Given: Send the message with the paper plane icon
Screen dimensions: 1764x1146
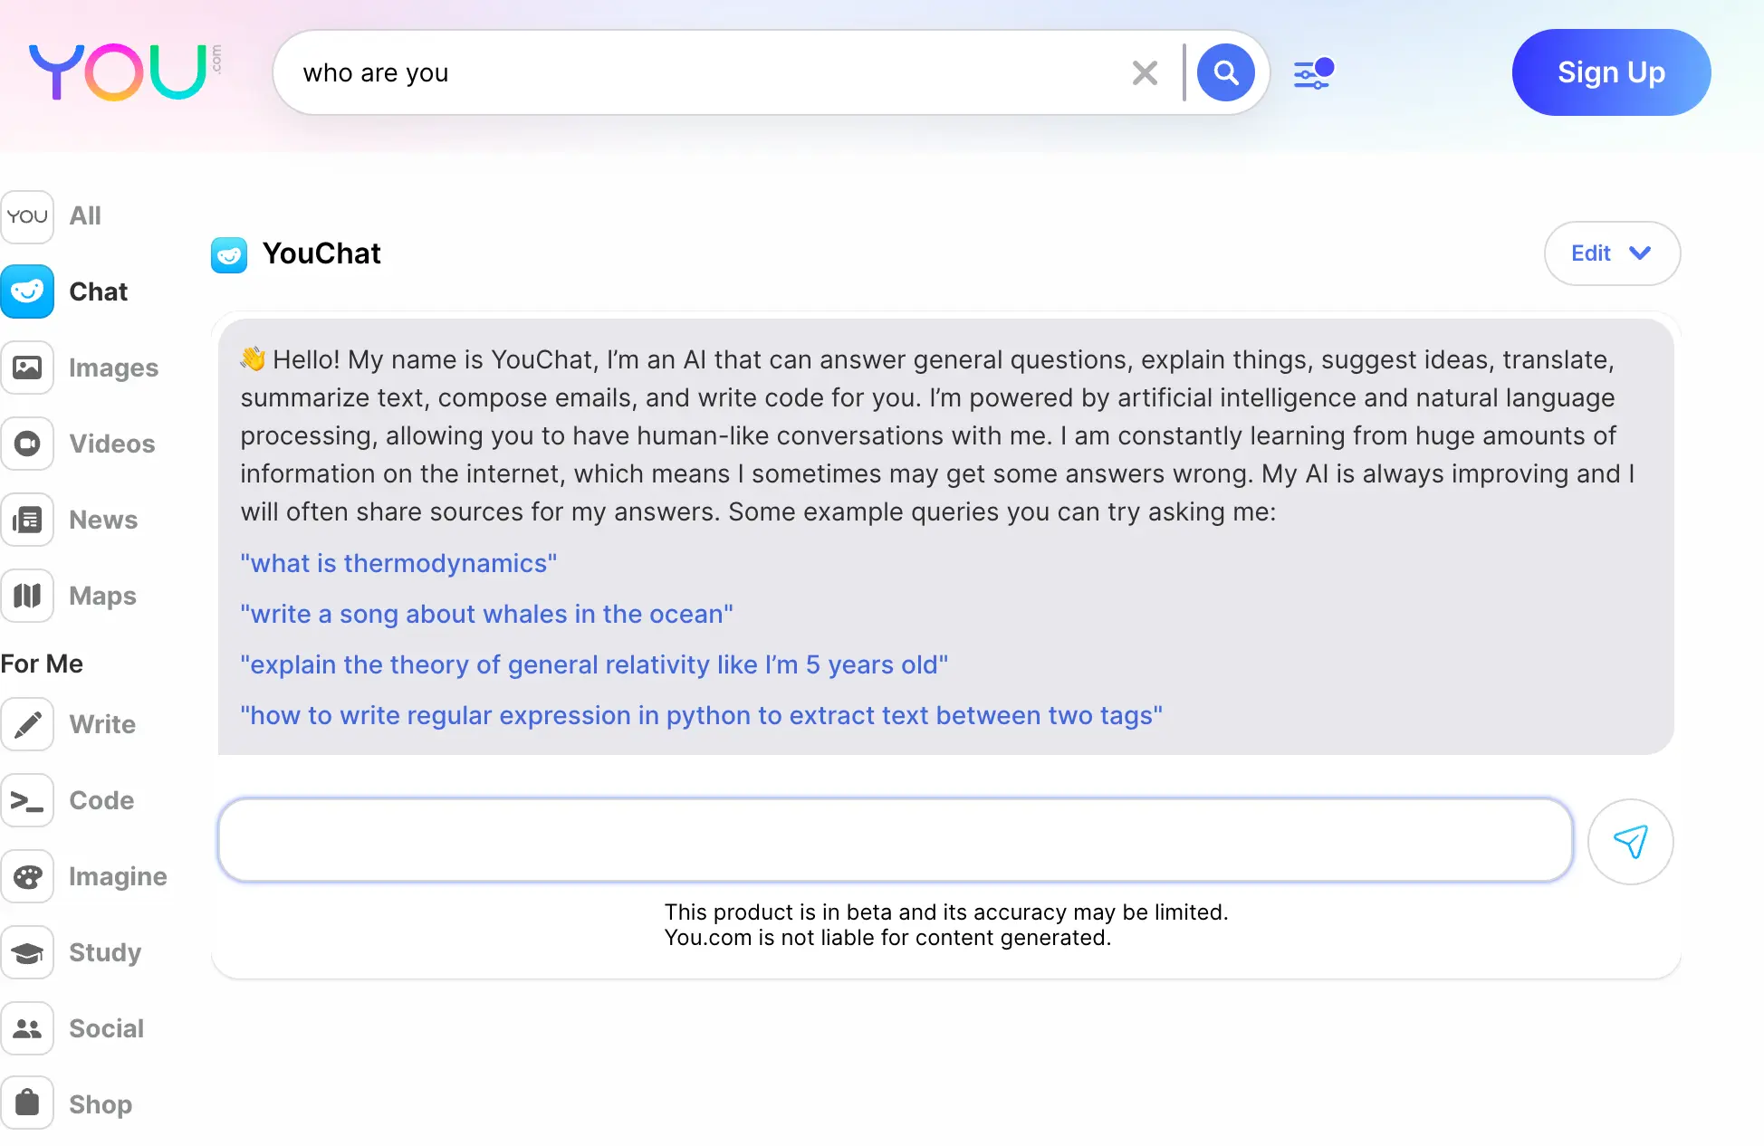Looking at the screenshot, I should click(x=1630, y=842).
